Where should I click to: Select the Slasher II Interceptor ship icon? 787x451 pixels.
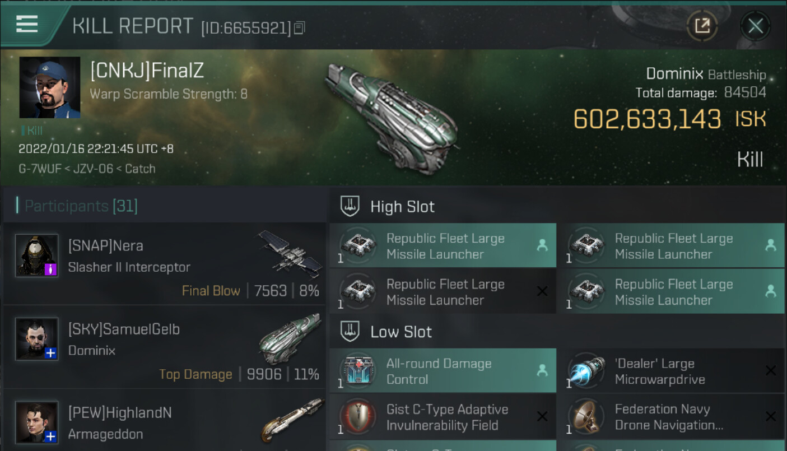290,253
